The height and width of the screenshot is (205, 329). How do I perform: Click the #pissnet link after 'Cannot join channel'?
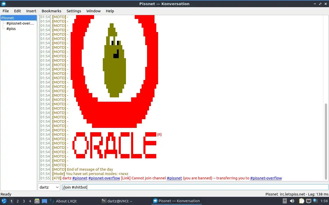point(174,178)
